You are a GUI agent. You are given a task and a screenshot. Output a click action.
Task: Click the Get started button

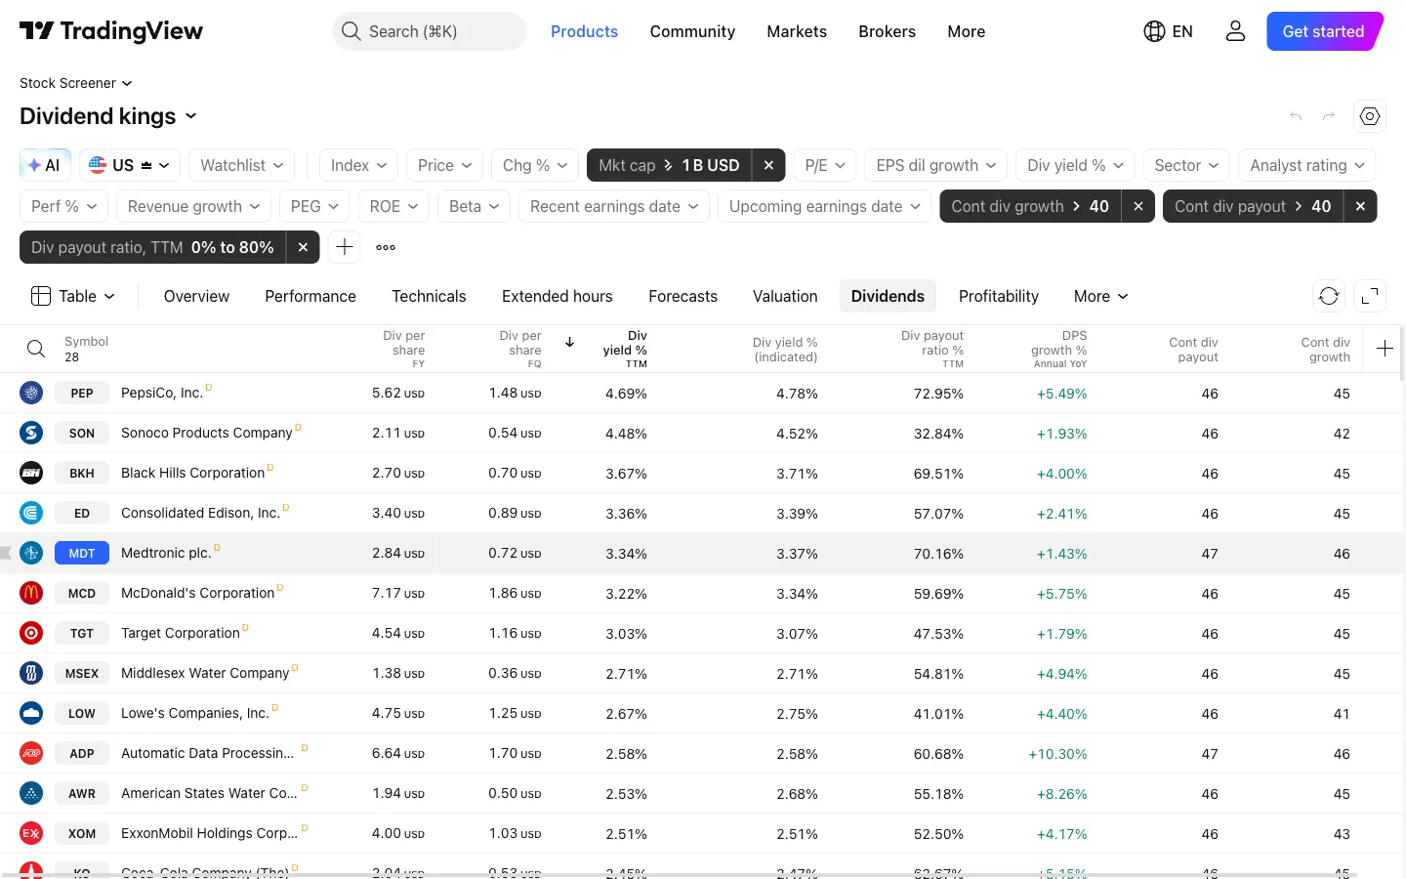[x=1324, y=31]
